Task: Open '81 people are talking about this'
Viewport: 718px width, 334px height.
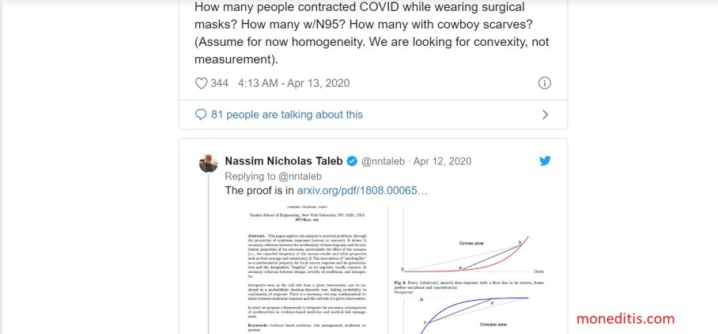Action: coord(287,115)
